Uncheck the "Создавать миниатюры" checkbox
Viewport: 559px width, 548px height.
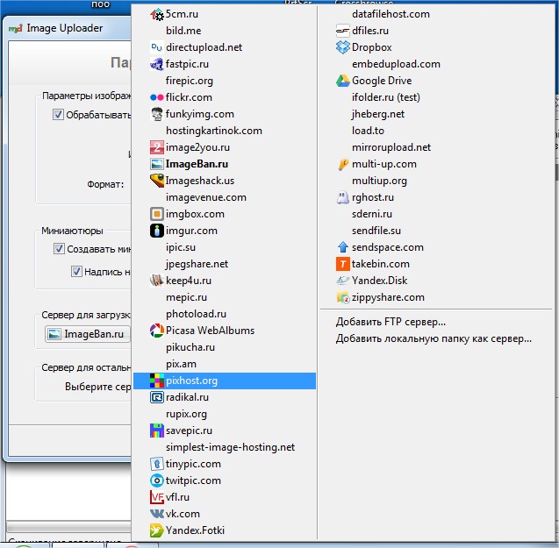[x=59, y=249]
